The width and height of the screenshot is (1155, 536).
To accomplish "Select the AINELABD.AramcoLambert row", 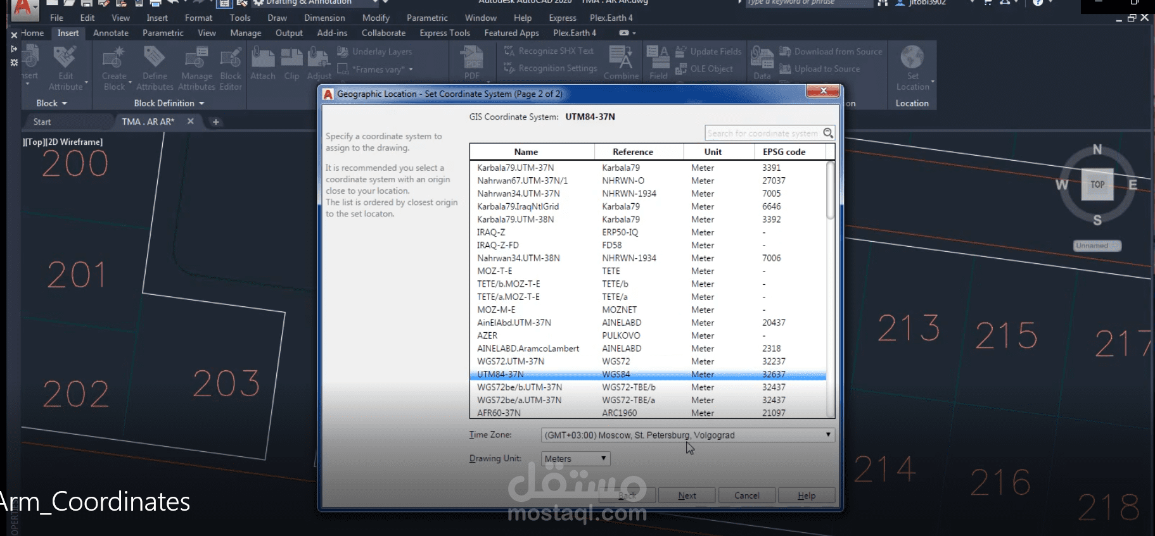I will click(648, 348).
